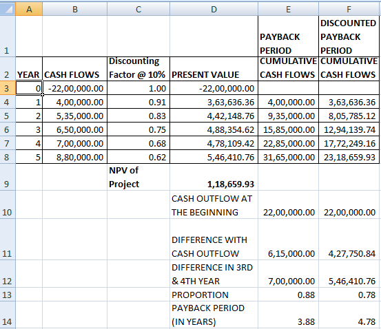Select difference value 6,15,000.00
This screenshot has width=381, height=329.
(x=288, y=239)
